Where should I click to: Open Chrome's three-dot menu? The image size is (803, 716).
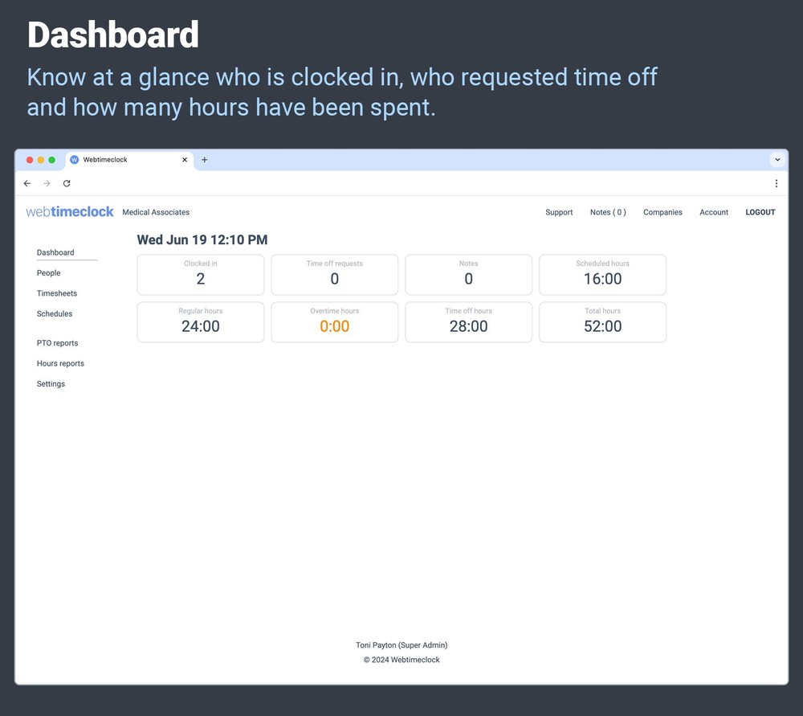776,183
